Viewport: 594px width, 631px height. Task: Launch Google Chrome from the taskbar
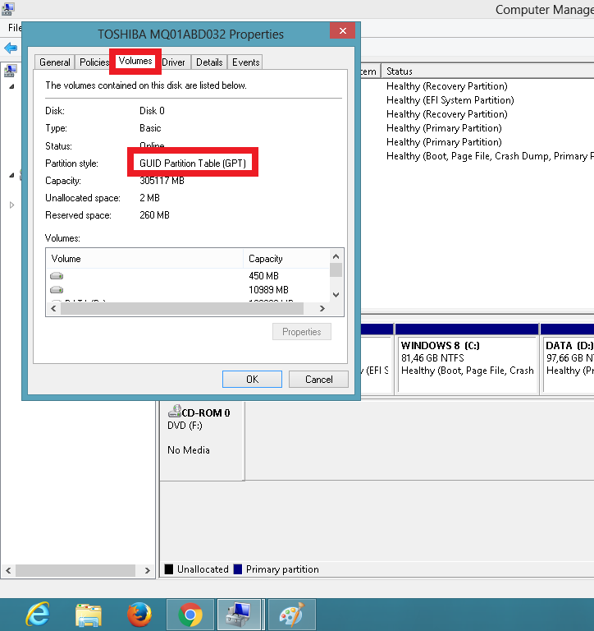coord(190,615)
